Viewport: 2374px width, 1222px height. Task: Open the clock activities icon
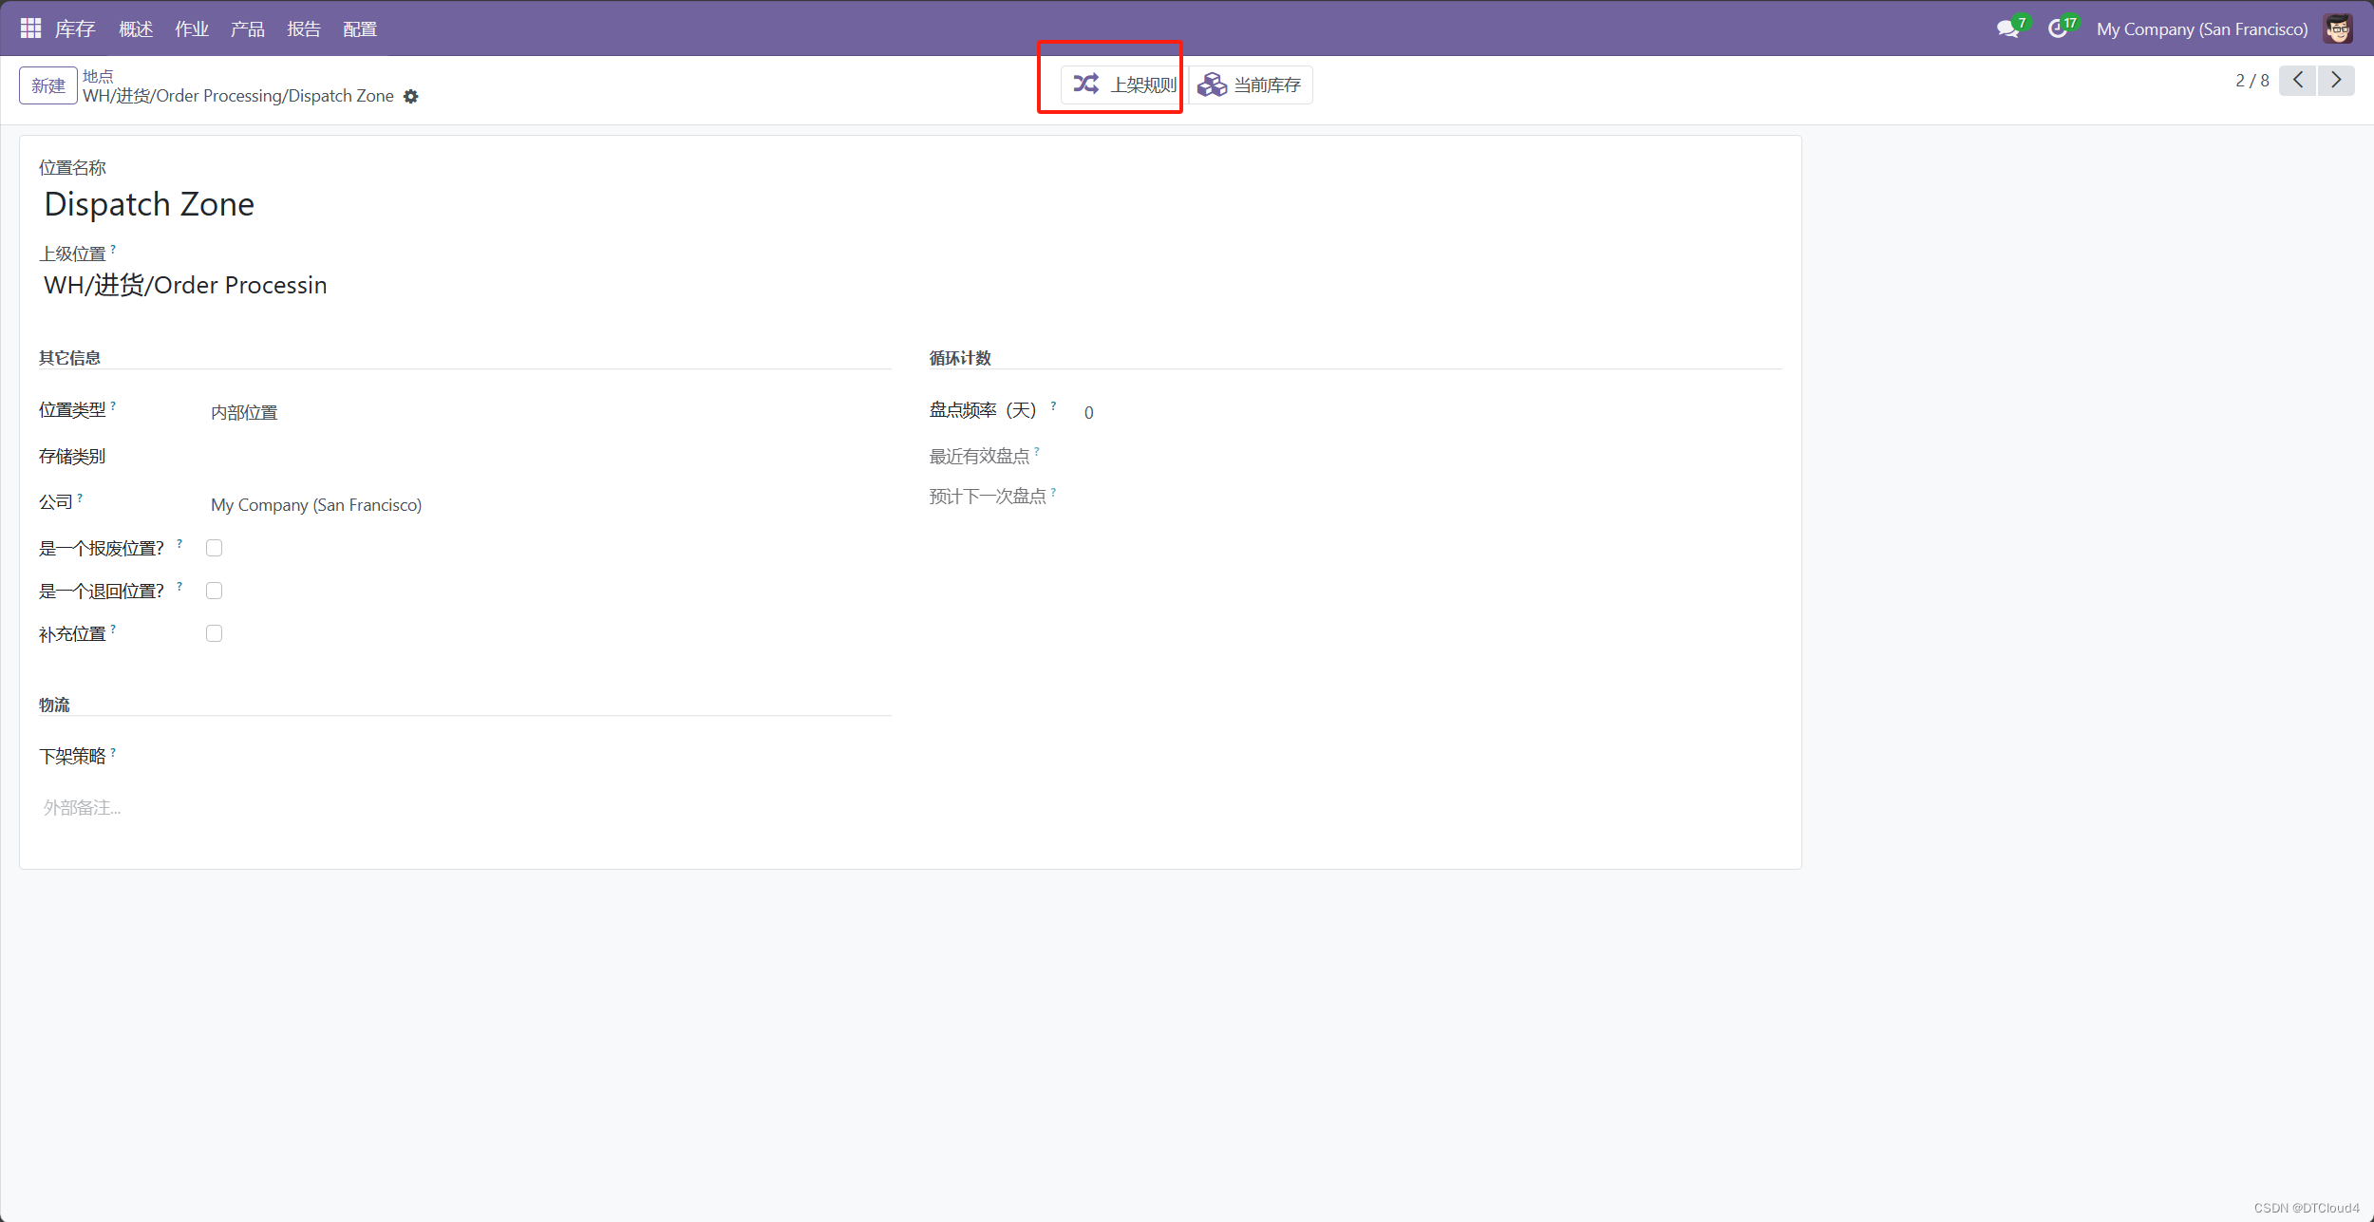coord(2057,29)
